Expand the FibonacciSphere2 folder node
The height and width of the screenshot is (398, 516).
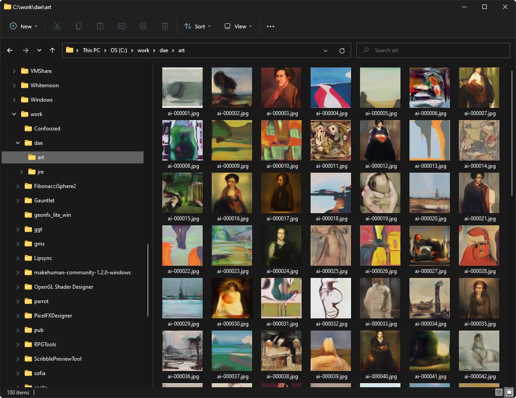(x=18, y=186)
